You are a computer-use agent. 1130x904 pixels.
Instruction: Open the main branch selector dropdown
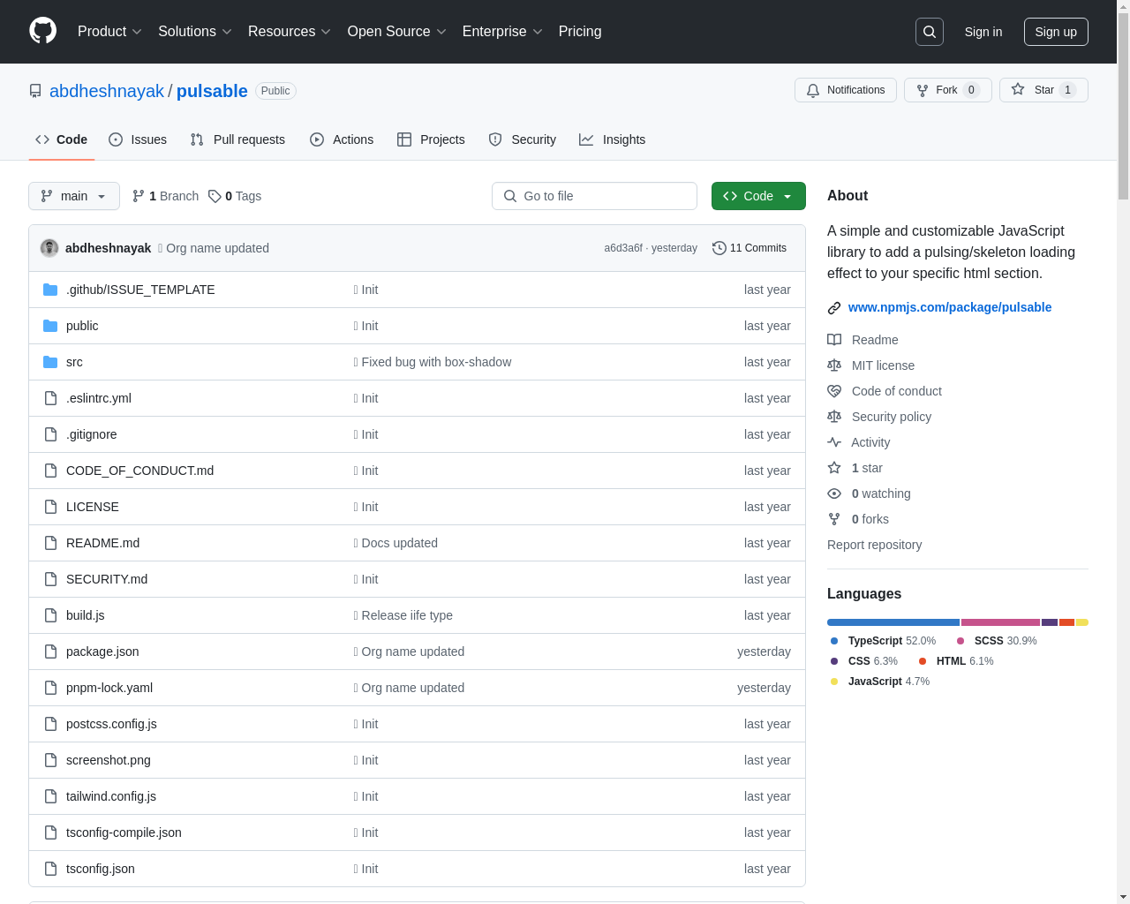click(x=74, y=196)
